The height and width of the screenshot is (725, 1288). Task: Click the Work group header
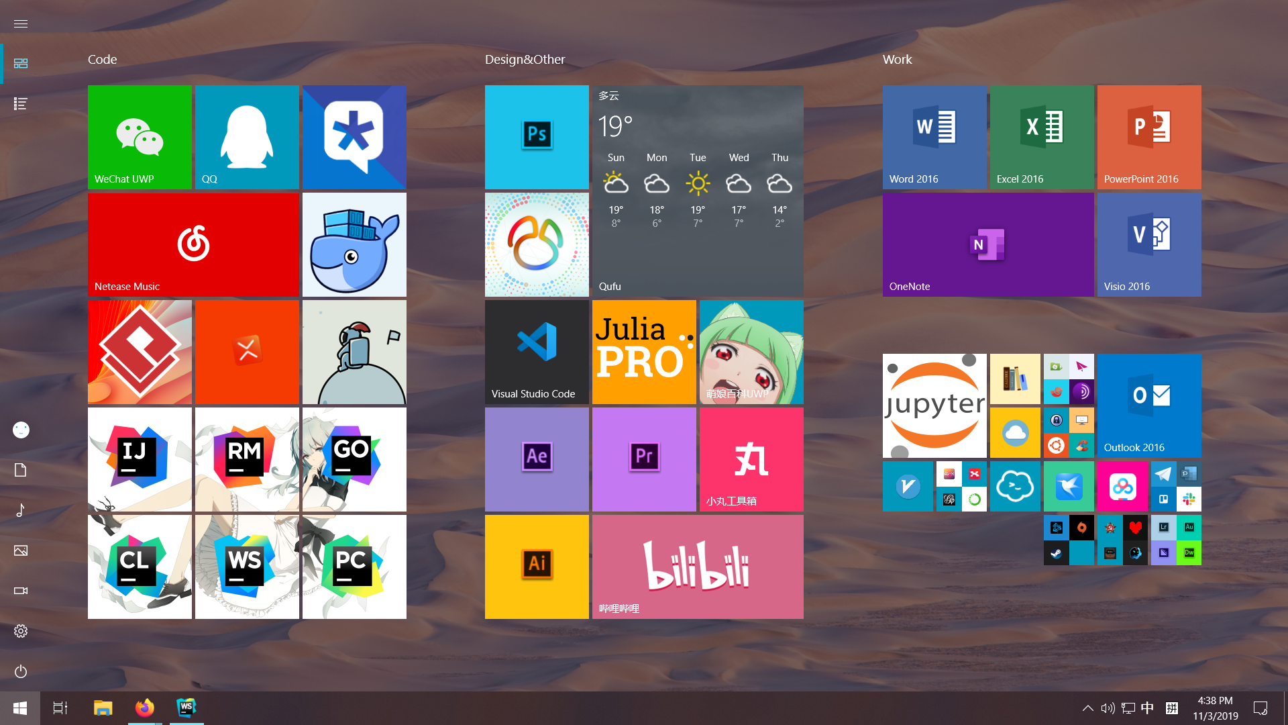[898, 59]
